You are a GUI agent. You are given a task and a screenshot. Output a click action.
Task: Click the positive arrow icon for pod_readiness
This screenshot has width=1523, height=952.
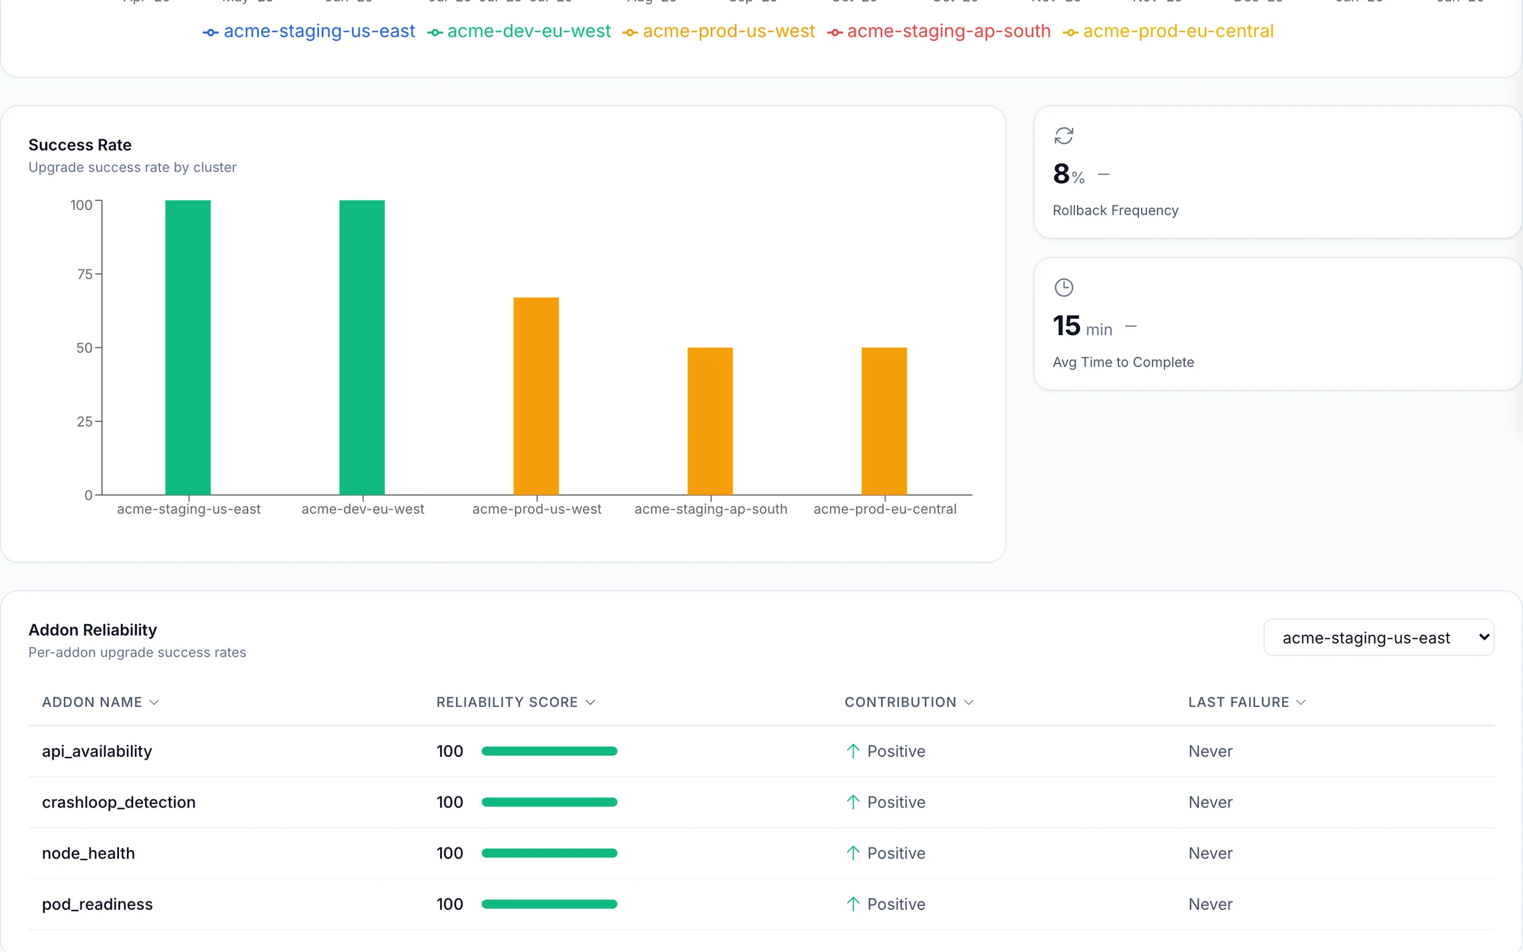click(x=853, y=904)
